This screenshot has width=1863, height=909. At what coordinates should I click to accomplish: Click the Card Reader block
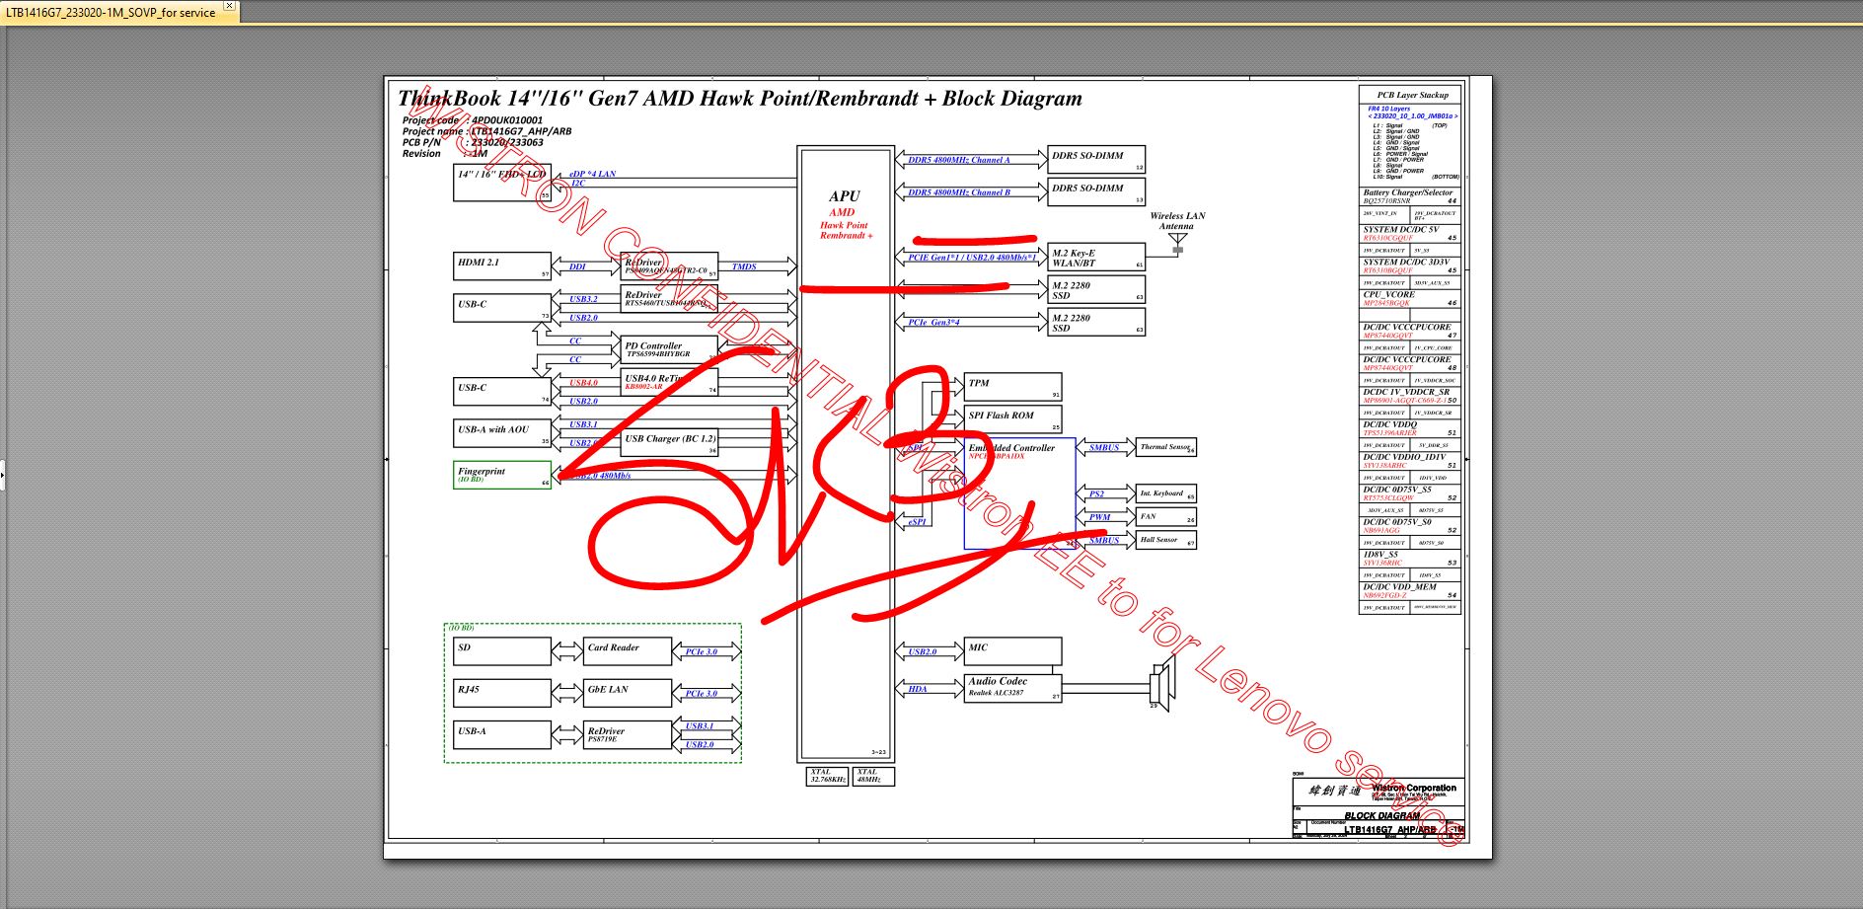coord(628,651)
